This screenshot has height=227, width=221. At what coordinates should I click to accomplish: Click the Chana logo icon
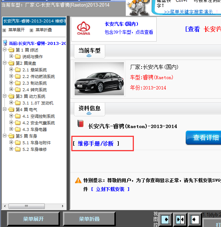[83, 28]
